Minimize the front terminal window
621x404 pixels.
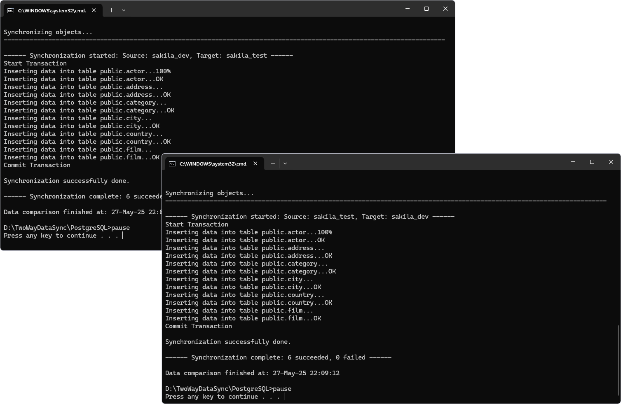573,162
